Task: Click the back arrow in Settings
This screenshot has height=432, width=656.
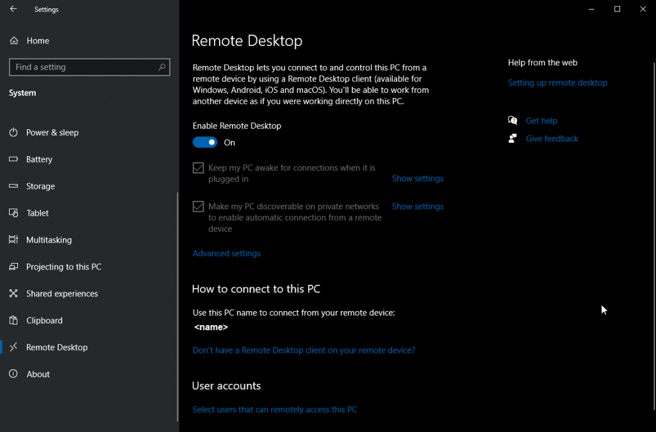Action: click(x=13, y=10)
